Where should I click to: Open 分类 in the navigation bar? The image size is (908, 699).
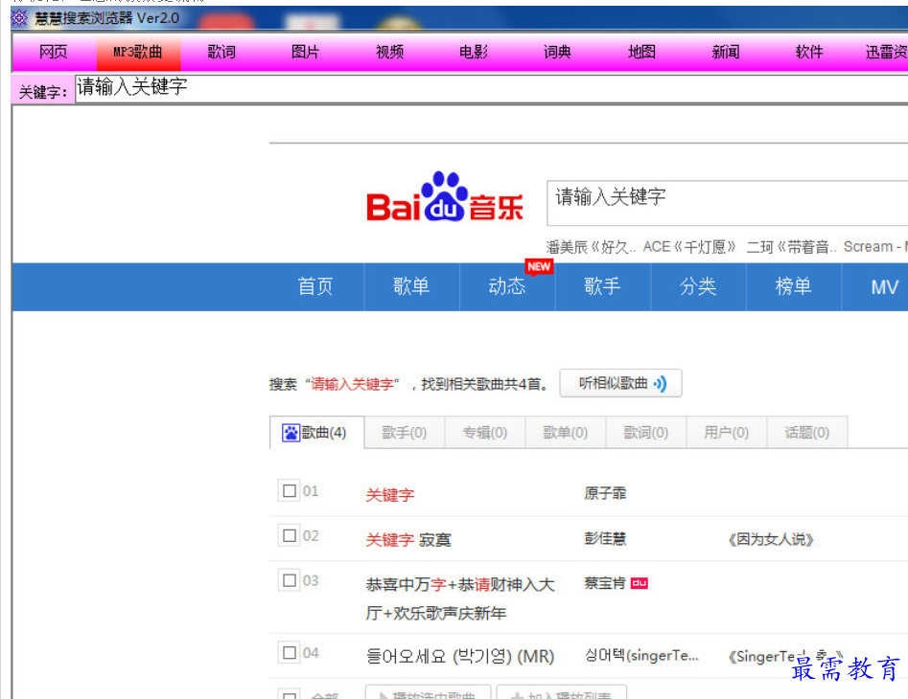point(698,286)
